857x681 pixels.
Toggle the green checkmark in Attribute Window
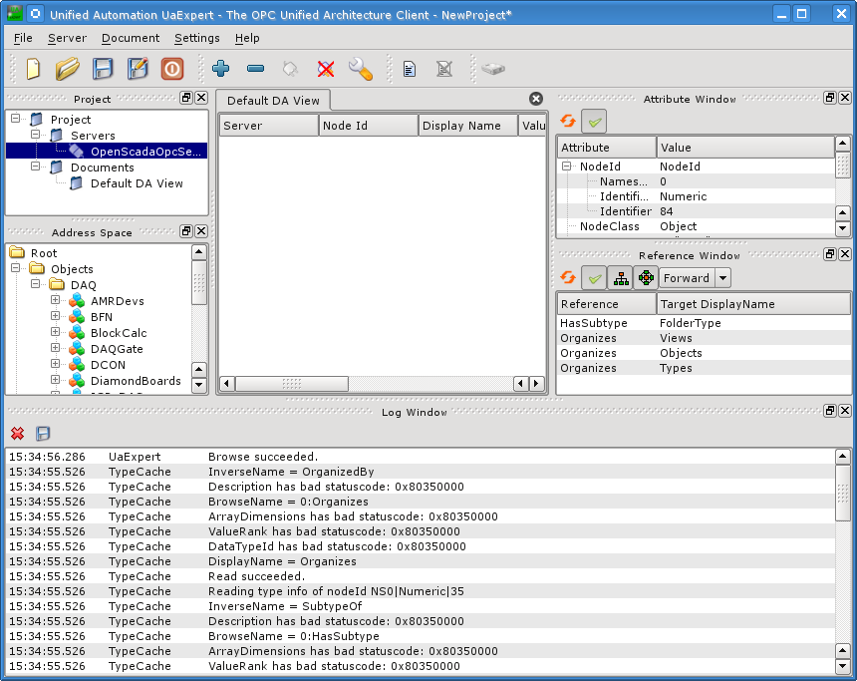(x=595, y=122)
